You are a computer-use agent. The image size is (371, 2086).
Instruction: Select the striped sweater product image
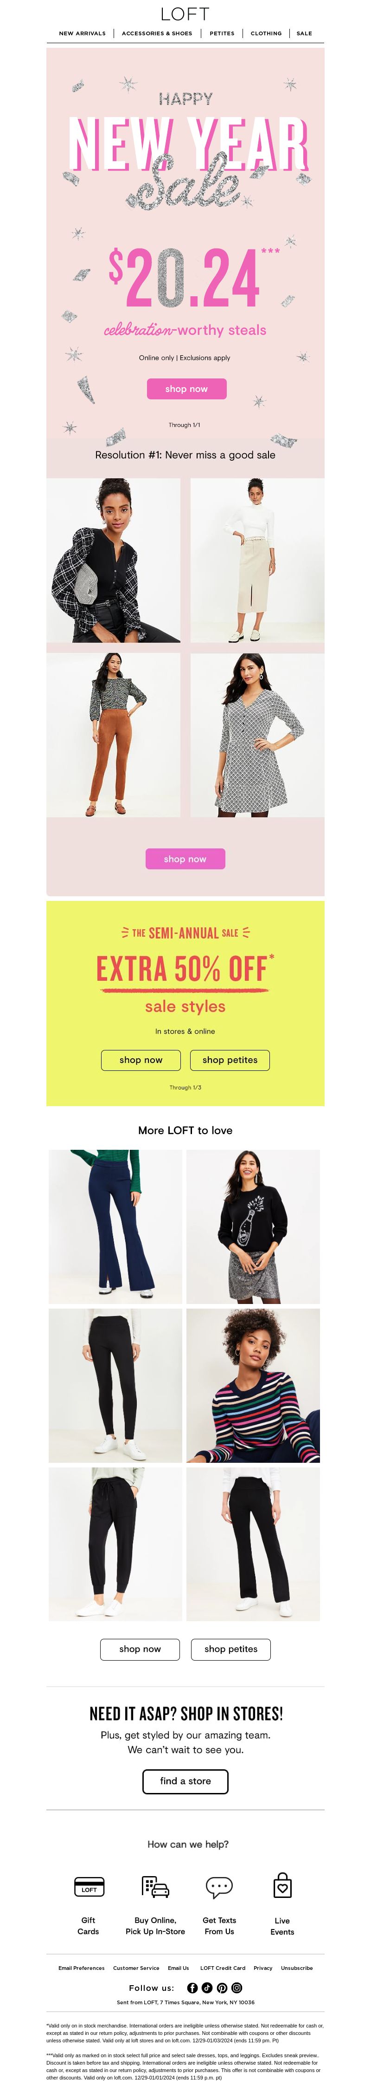[x=253, y=1385]
